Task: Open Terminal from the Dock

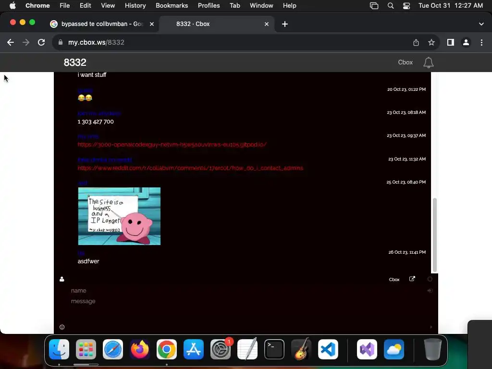Action: point(274,349)
